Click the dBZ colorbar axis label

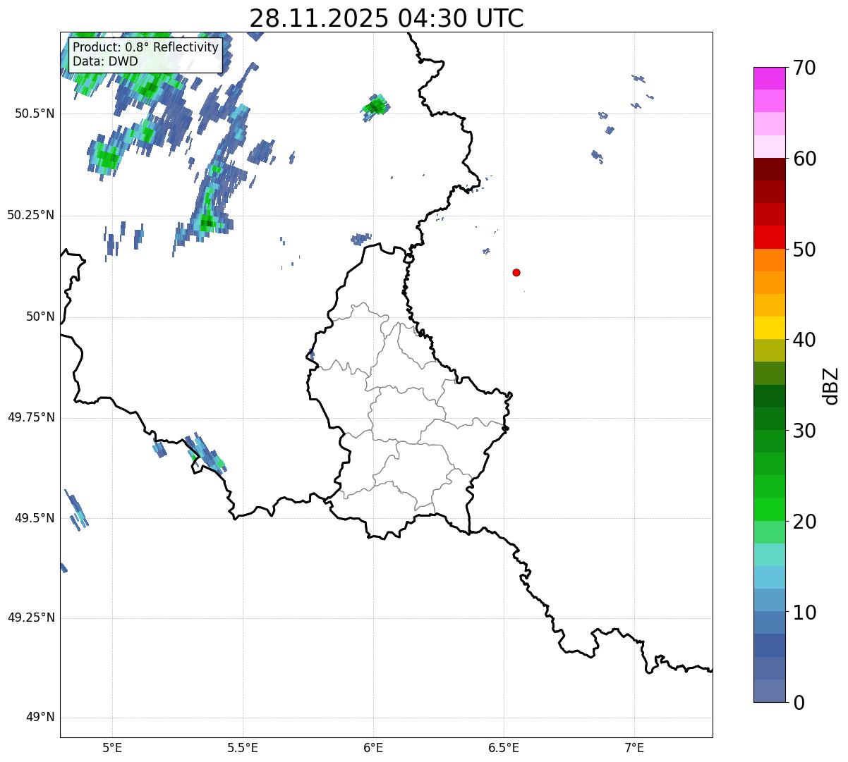pos(831,385)
